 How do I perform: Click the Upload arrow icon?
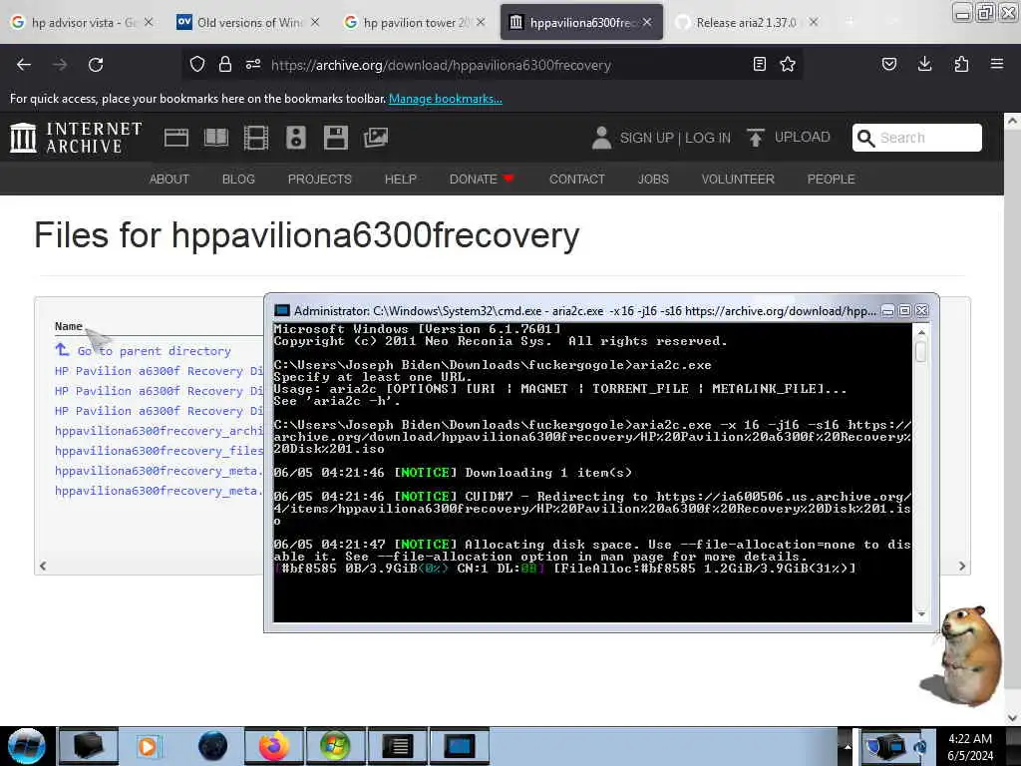(x=756, y=138)
